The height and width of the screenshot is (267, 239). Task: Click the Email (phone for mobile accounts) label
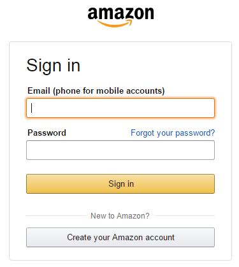point(96,91)
